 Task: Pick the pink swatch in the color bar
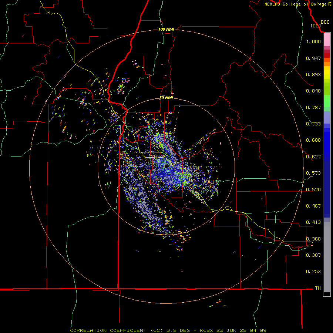(327, 40)
